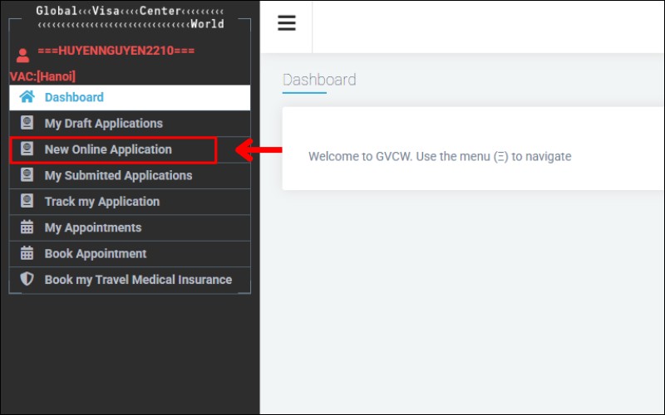Click the My Submitted Applications passport icon
This screenshot has height=415, width=665.
pos(27,175)
